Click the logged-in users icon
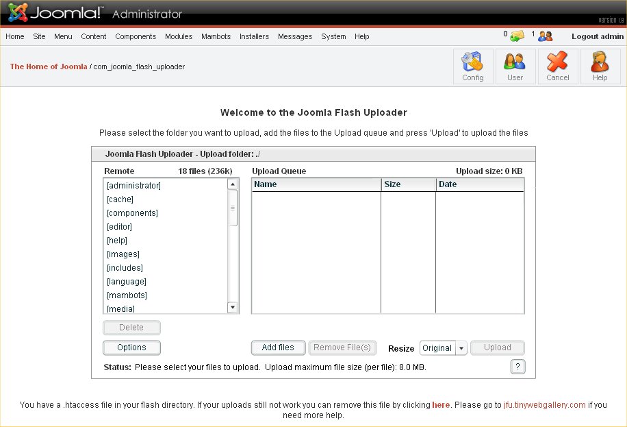The image size is (627, 427). point(545,36)
